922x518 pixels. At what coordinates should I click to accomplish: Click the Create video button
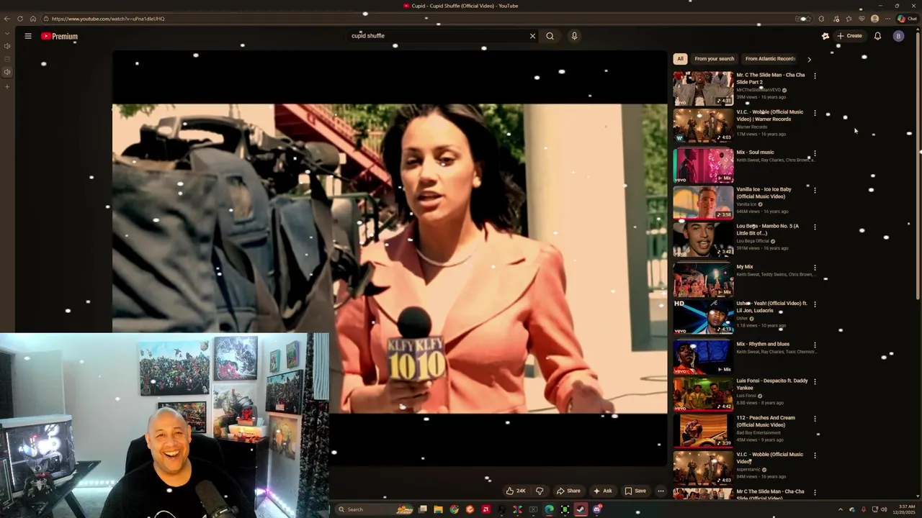coord(849,36)
